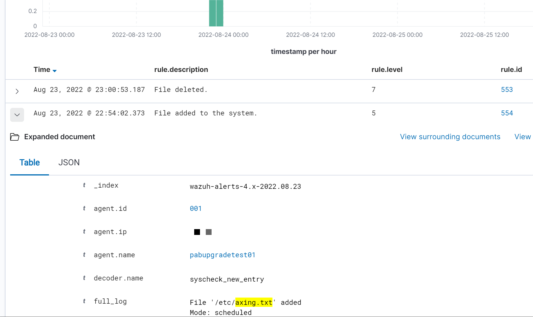Switch to the JSON tab
533x317 pixels.
[69, 162]
